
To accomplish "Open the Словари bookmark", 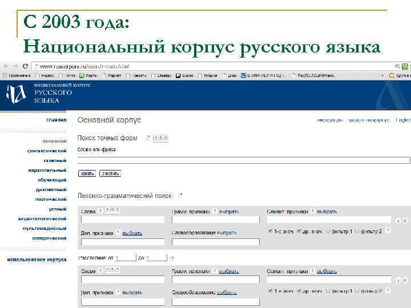I will point(161,75).
